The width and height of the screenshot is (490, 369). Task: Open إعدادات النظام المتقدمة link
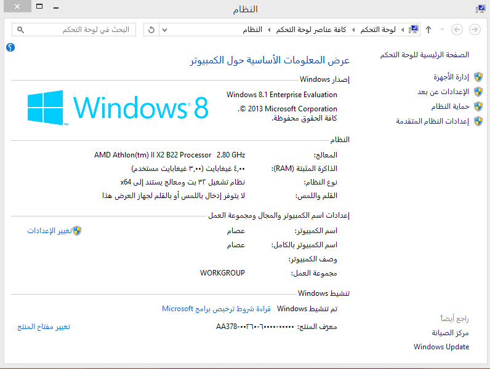coord(433,121)
